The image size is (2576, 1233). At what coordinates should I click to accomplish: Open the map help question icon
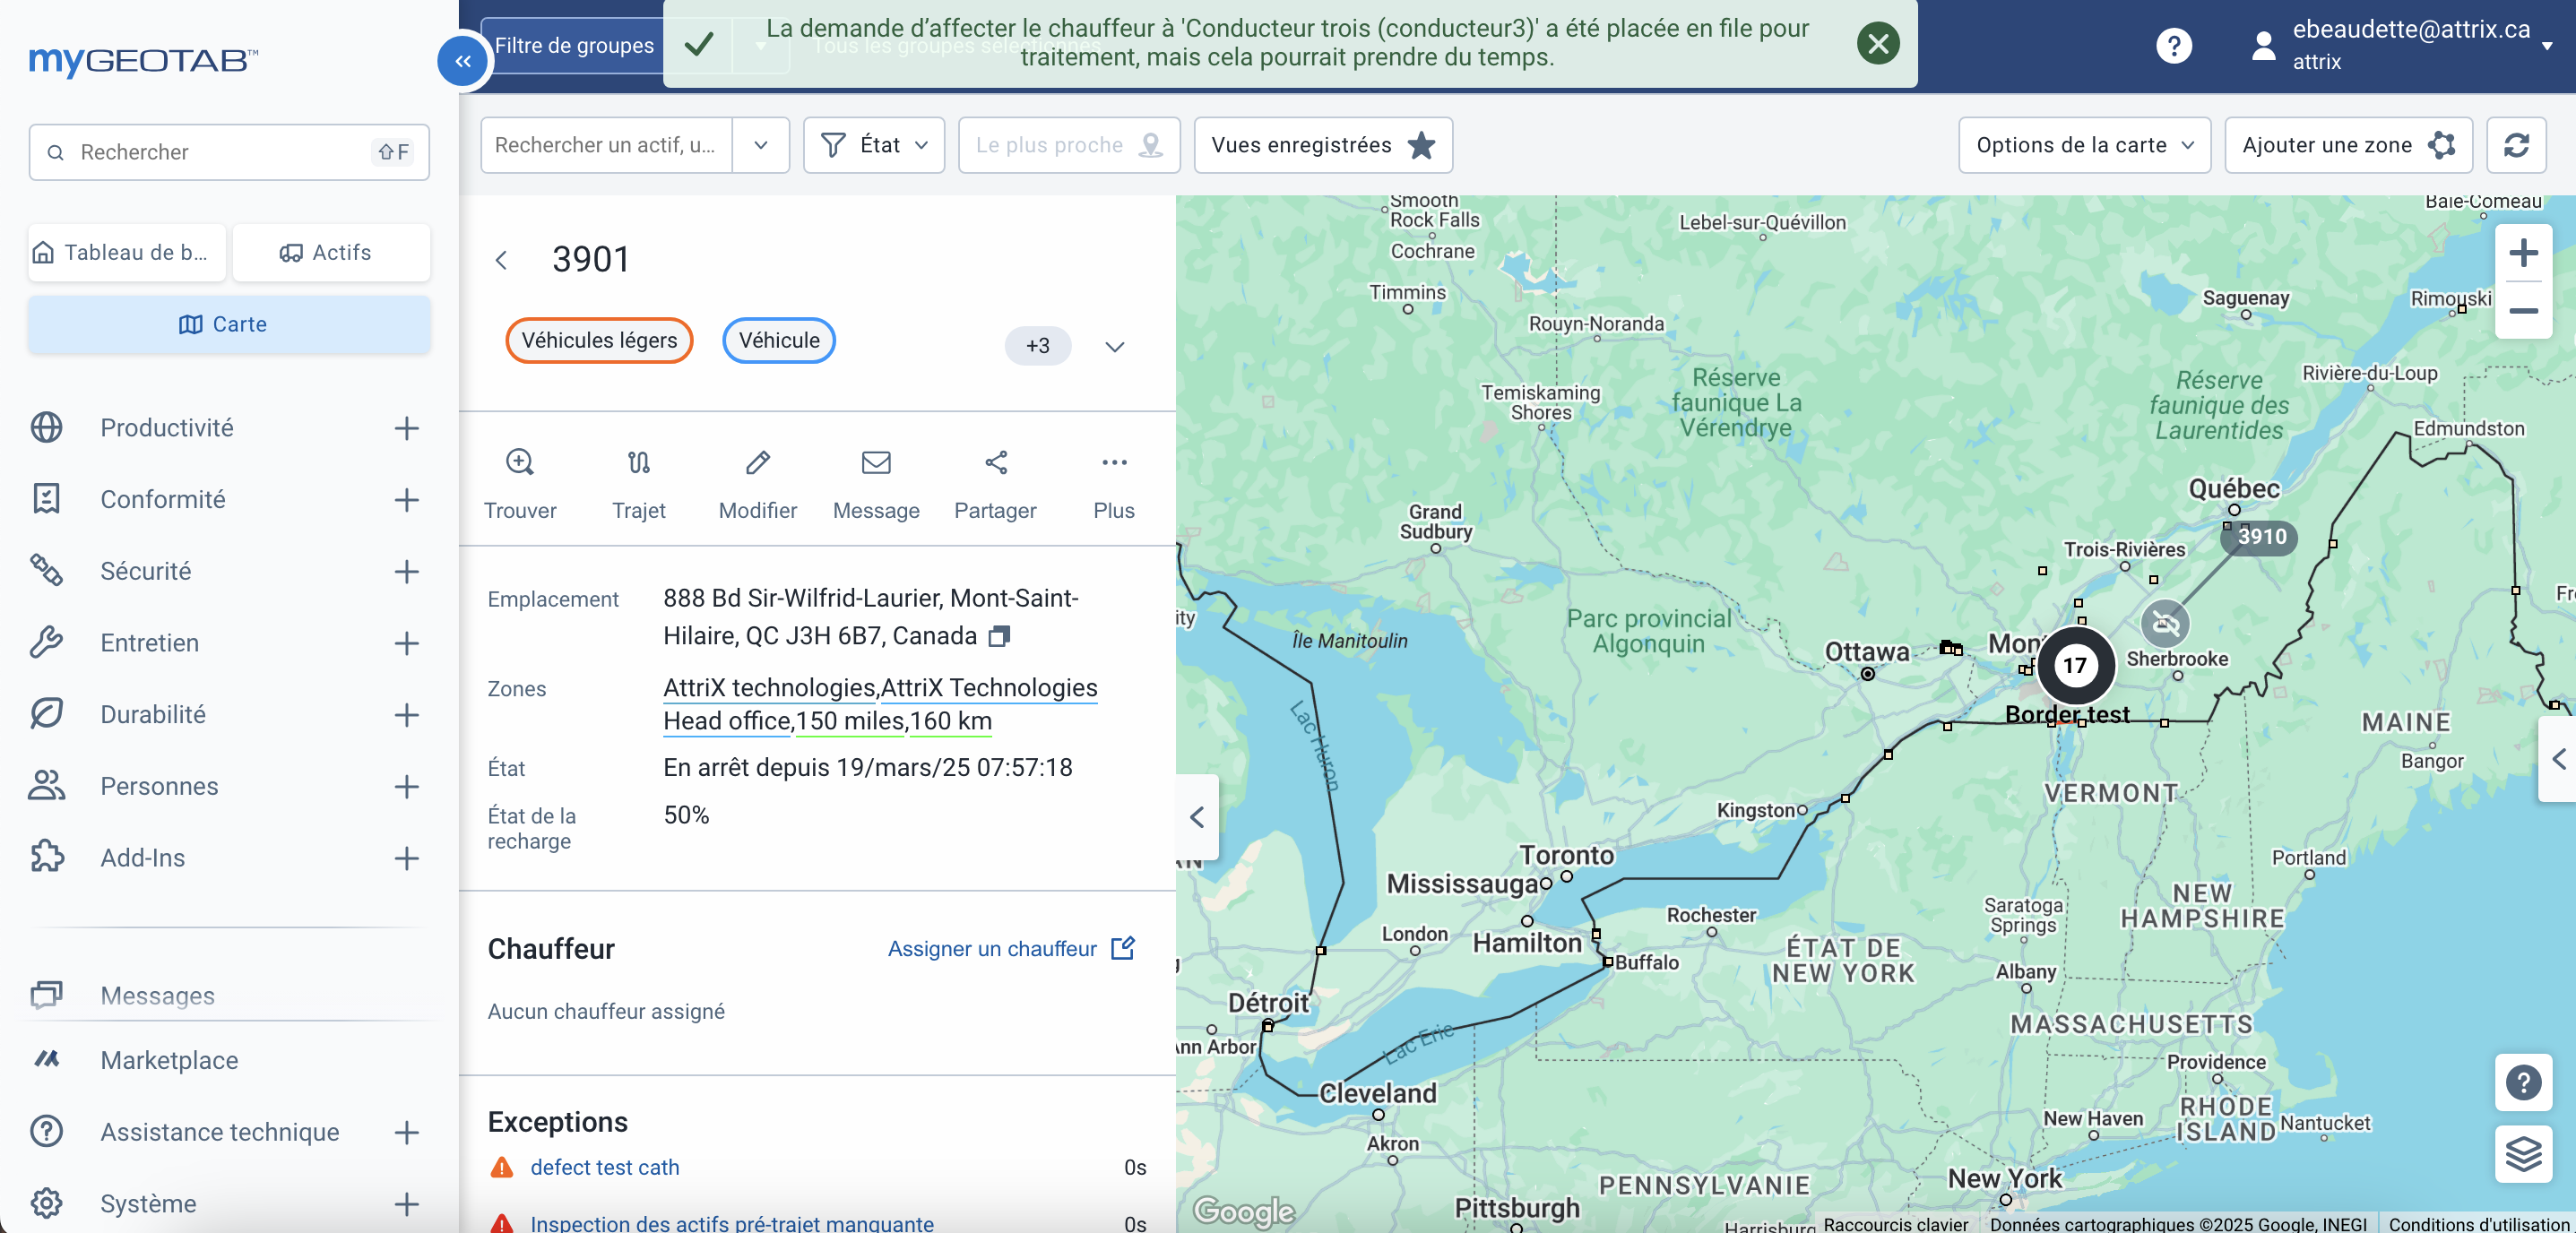click(x=2523, y=1083)
